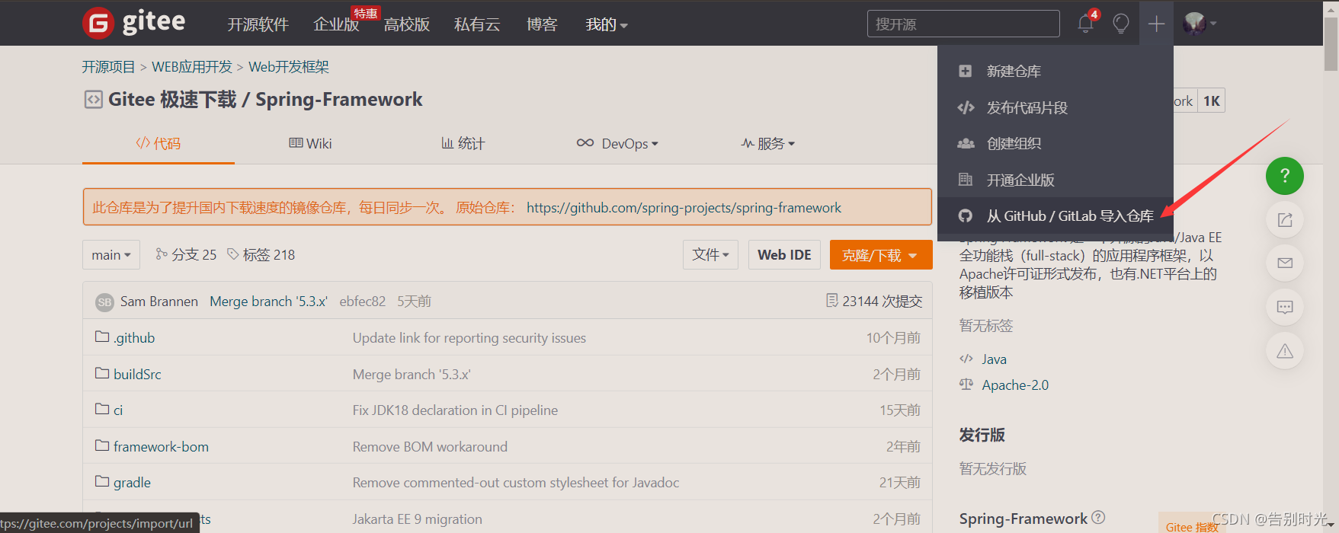The height and width of the screenshot is (533, 1339).
Task: Open 企业版 in top navigation
Action: point(336,24)
